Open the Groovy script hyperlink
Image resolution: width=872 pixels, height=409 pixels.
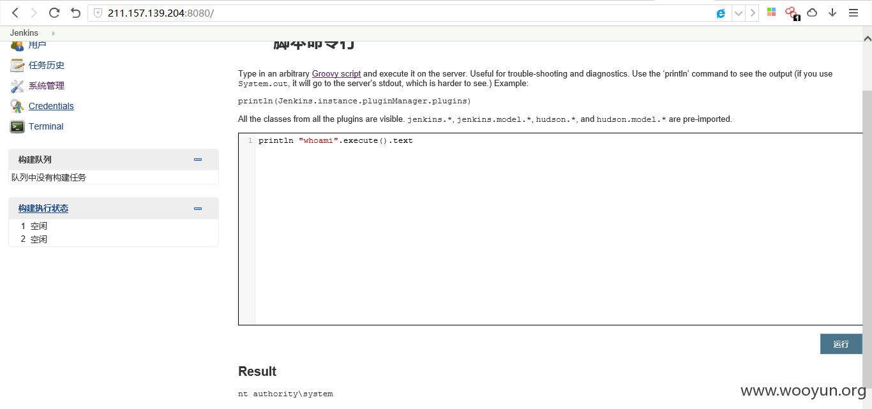point(336,74)
